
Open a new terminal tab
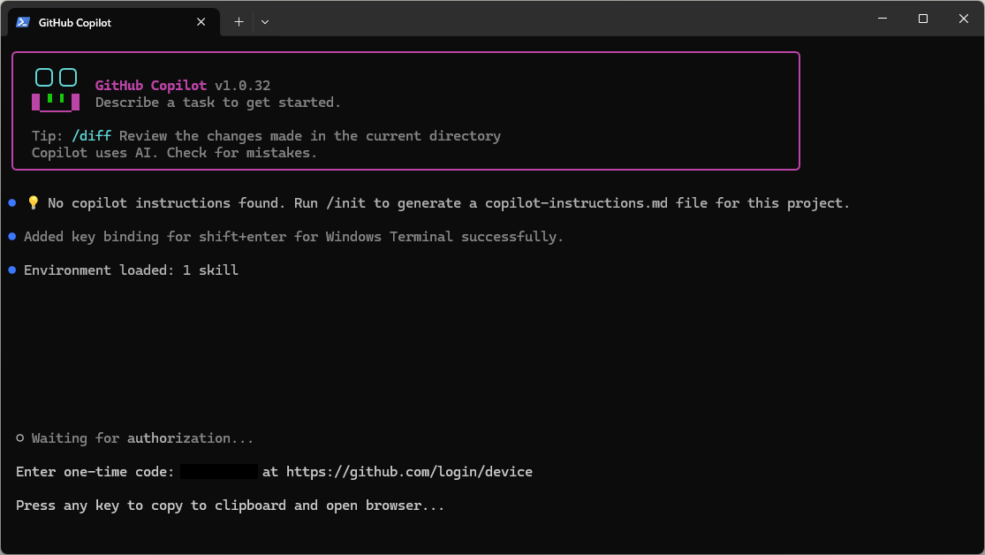click(239, 22)
